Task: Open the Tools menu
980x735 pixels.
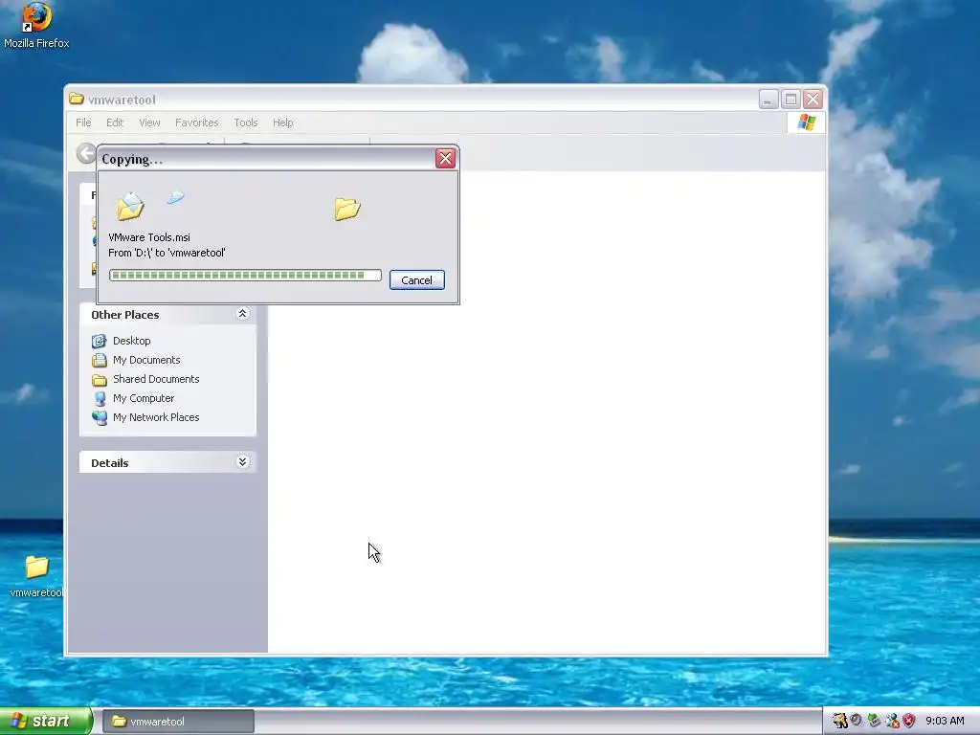Action: pos(246,122)
